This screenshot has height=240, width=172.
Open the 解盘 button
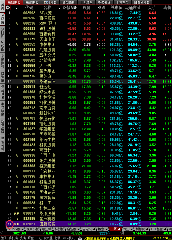[30, 238]
